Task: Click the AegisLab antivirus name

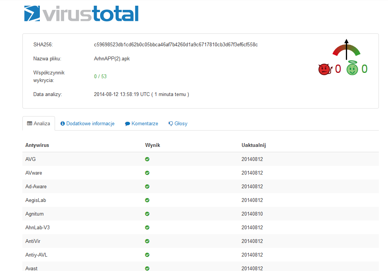Action: [36, 200]
